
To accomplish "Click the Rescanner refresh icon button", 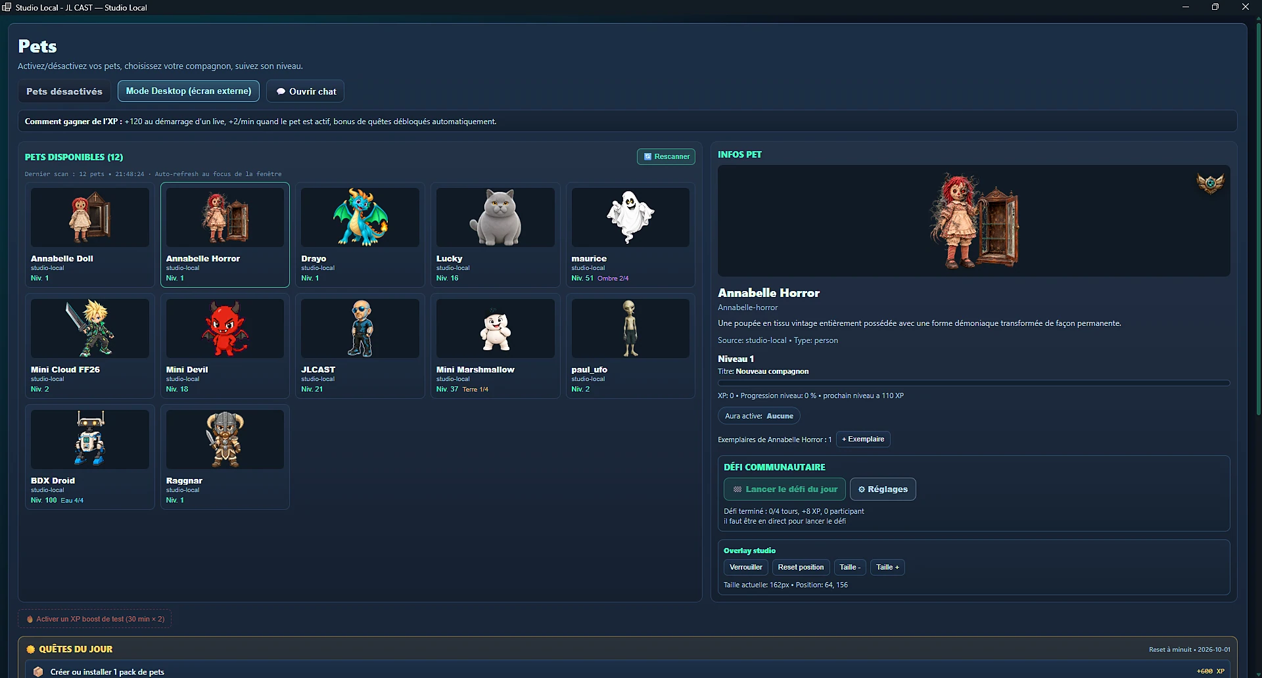I will (666, 156).
